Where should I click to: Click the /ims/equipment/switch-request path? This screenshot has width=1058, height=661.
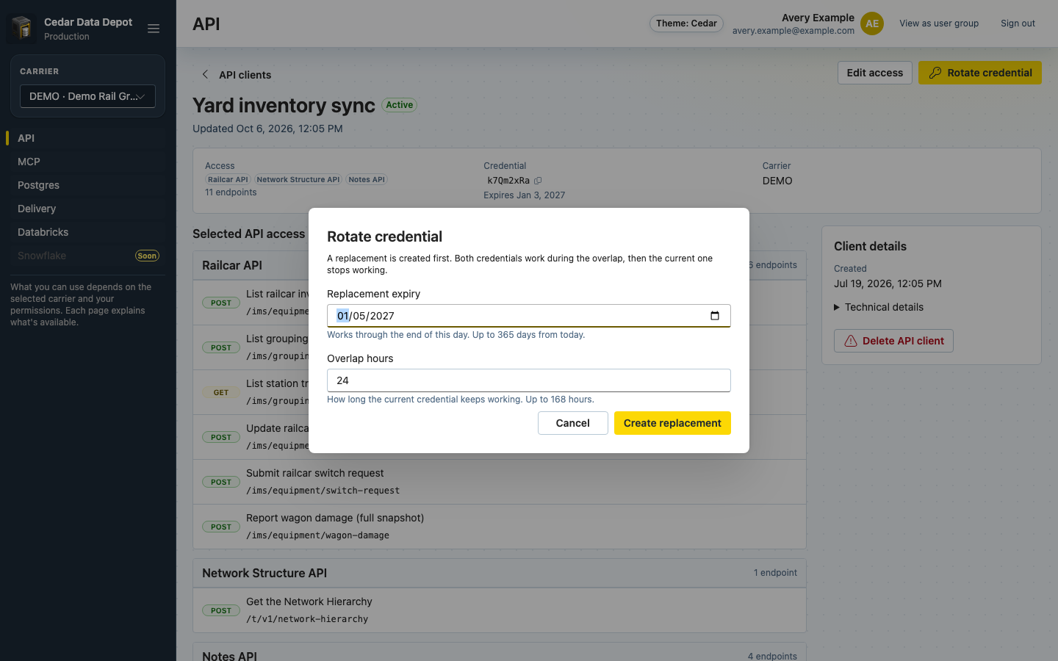[x=323, y=491]
